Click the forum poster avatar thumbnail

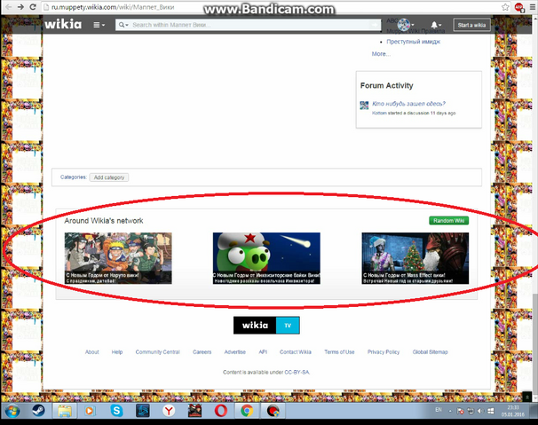coord(364,106)
